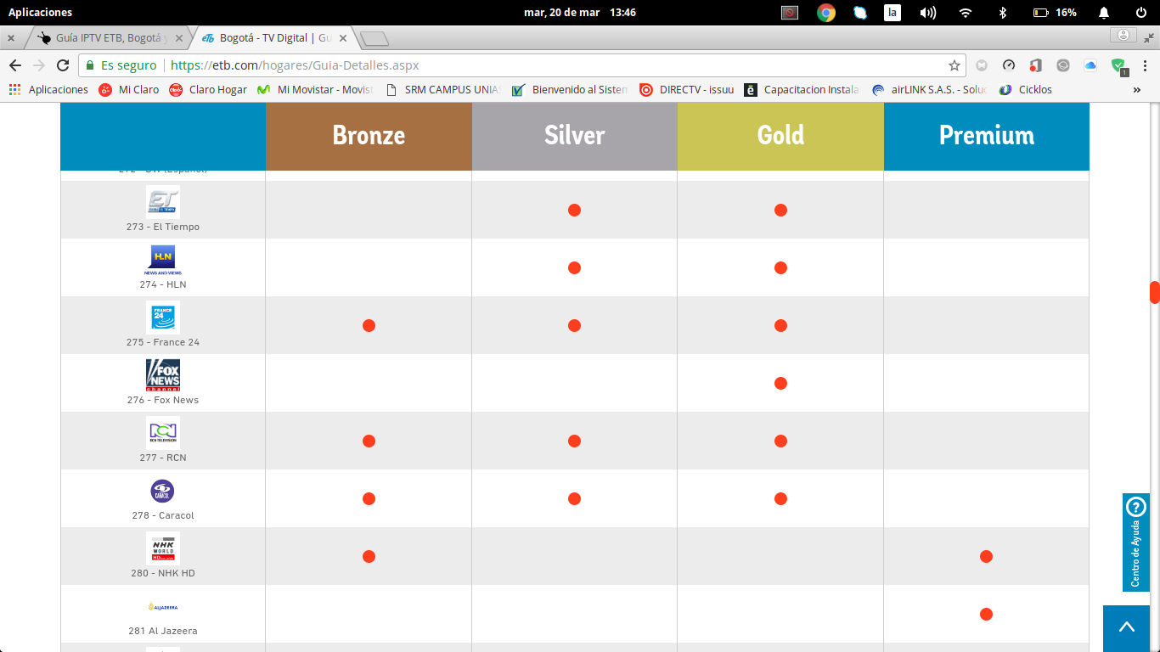Expand the hidden bookmarks overflow chevron
The image size is (1160, 652).
pyautogui.click(x=1137, y=89)
